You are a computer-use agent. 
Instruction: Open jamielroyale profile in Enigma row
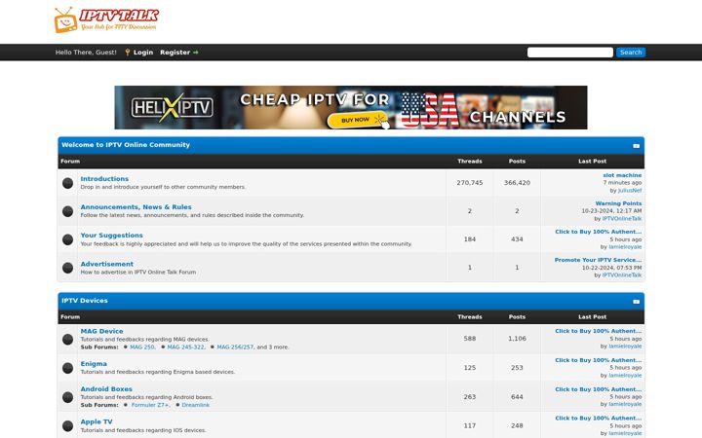(x=625, y=376)
